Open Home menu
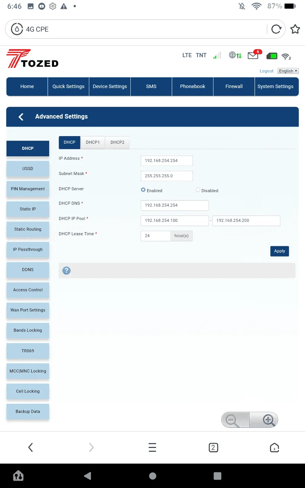Viewport: 305px width, 488px height. coord(27,87)
